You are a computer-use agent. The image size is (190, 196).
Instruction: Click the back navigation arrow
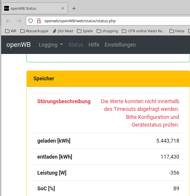(8, 21)
